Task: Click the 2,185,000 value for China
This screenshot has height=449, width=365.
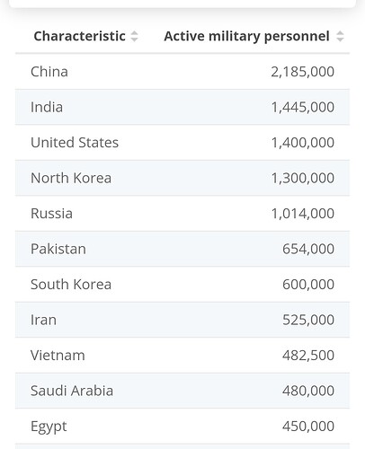Action: (303, 72)
